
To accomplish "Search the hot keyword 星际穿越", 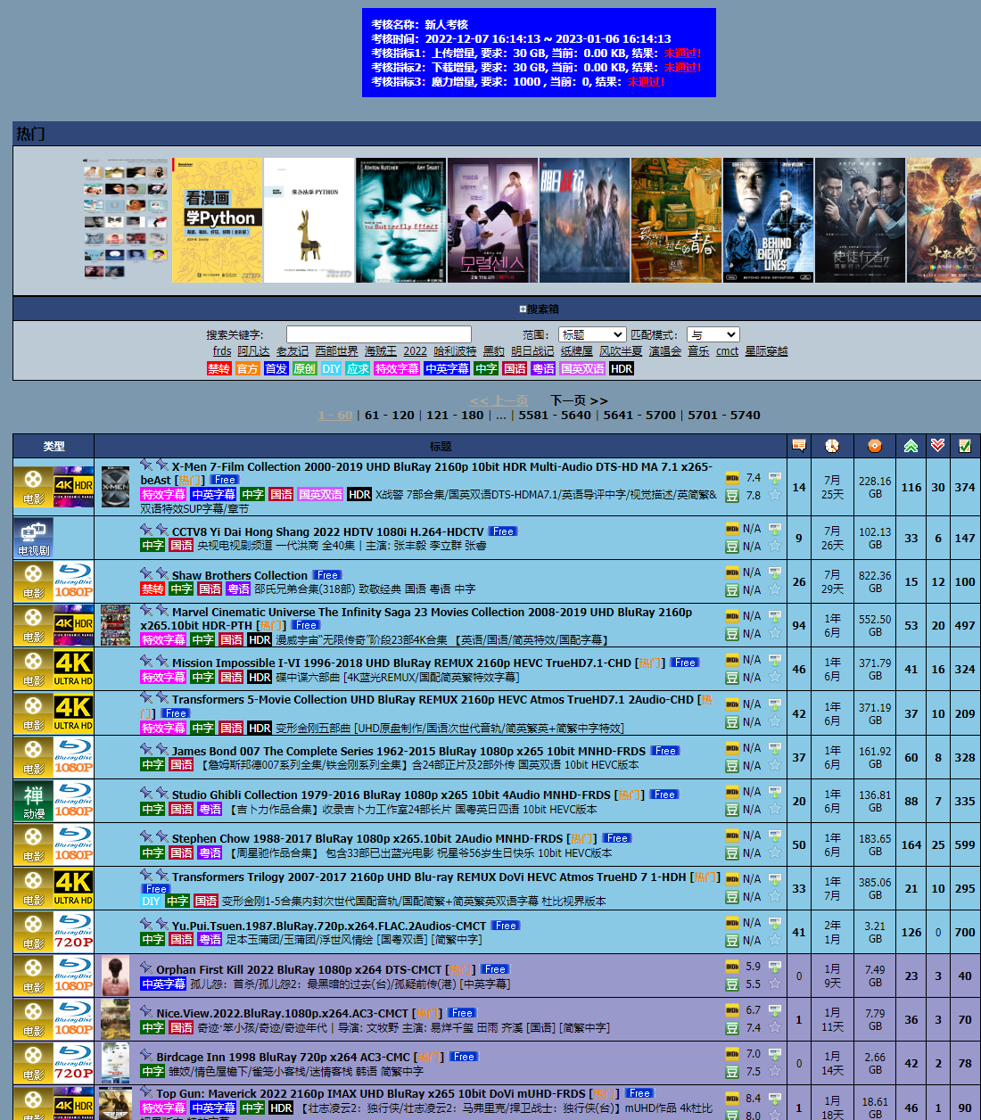I will [766, 351].
